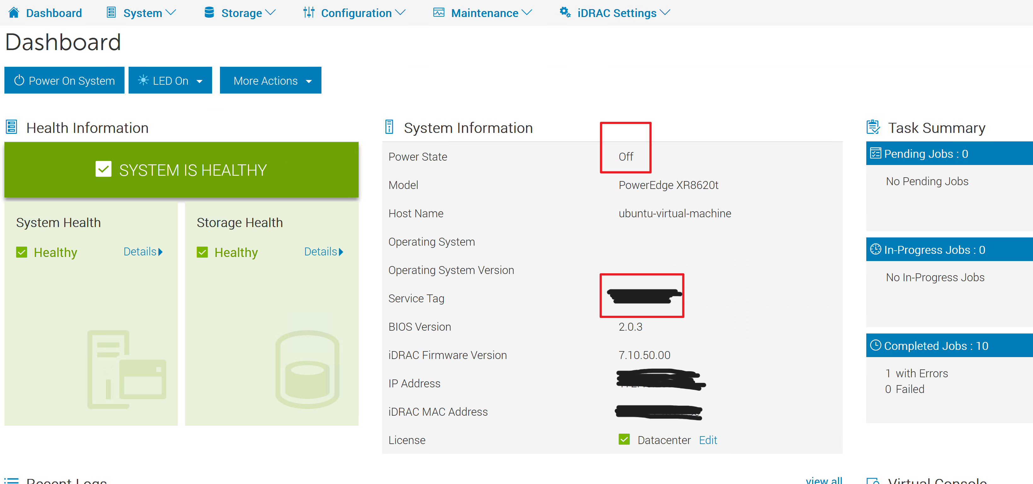
Task: Click the Power On System button
Action: point(64,80)
